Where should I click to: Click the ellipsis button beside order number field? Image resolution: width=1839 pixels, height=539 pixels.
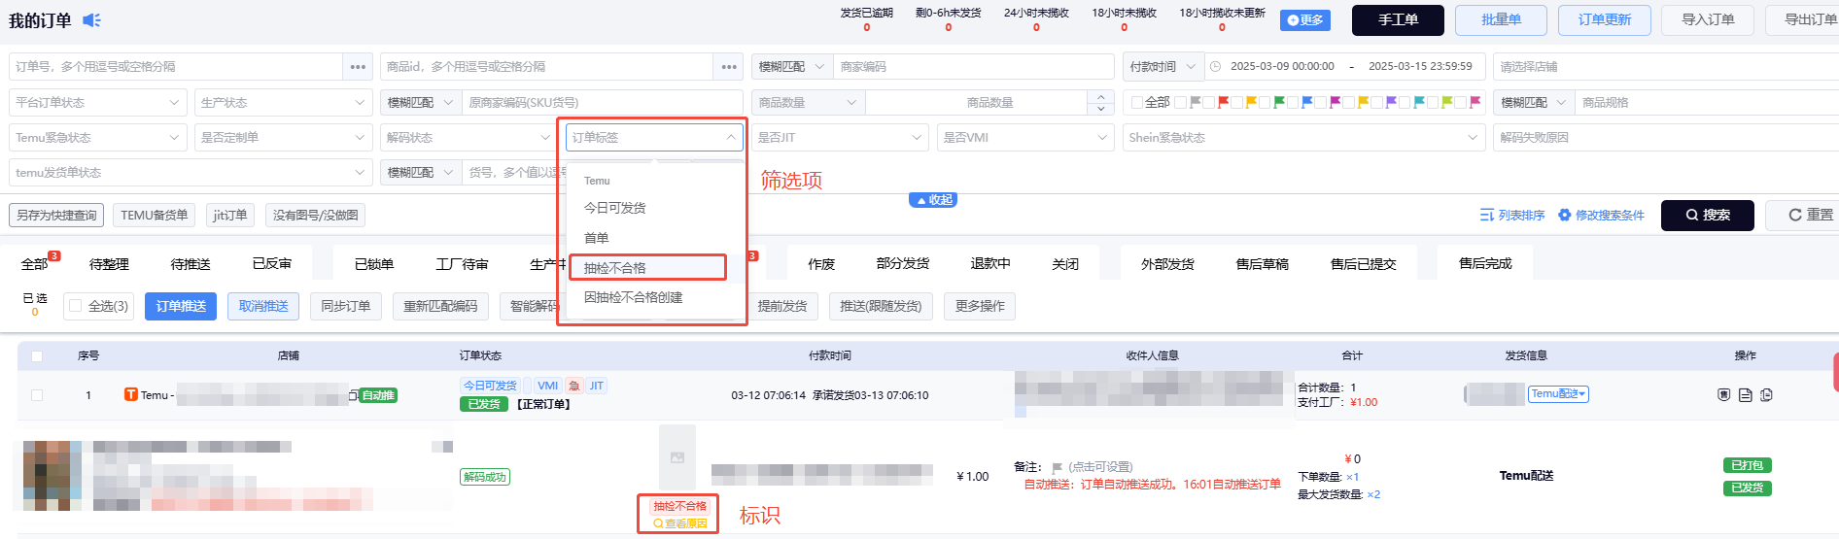point(358,67)
